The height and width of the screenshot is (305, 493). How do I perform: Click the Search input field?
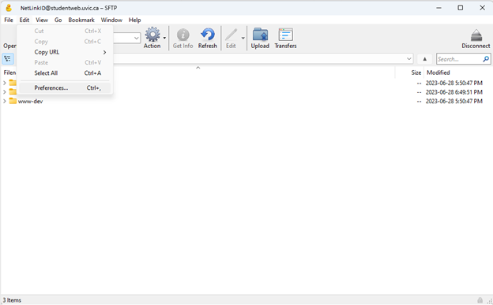tap(460, 59)
